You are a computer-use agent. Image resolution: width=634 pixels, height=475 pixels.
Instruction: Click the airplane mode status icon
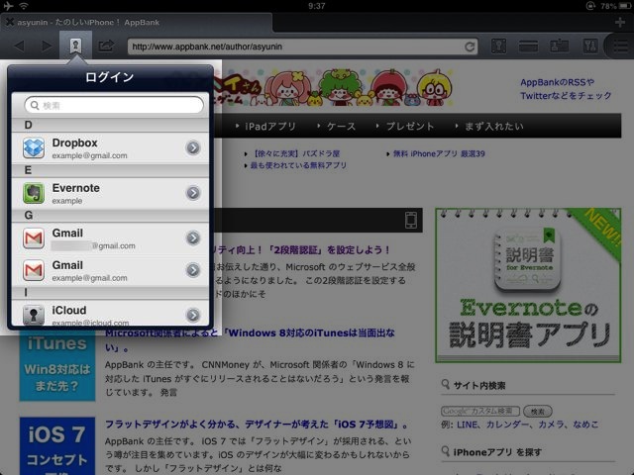(x=8, y=6)
